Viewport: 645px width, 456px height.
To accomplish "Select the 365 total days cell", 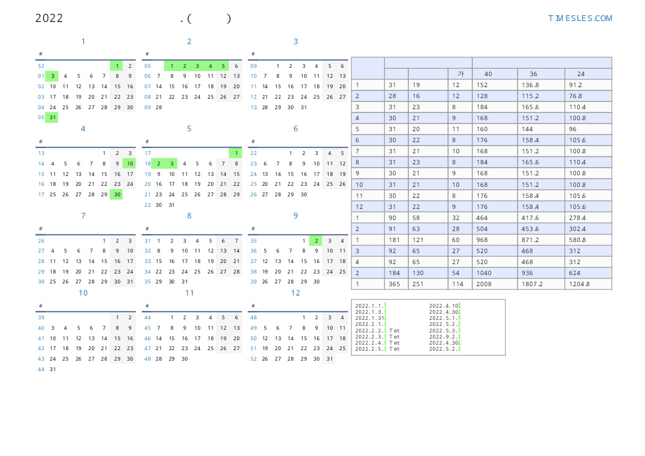I will tap(392, 284).
